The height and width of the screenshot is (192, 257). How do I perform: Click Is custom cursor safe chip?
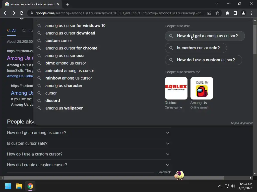[196, 48]
